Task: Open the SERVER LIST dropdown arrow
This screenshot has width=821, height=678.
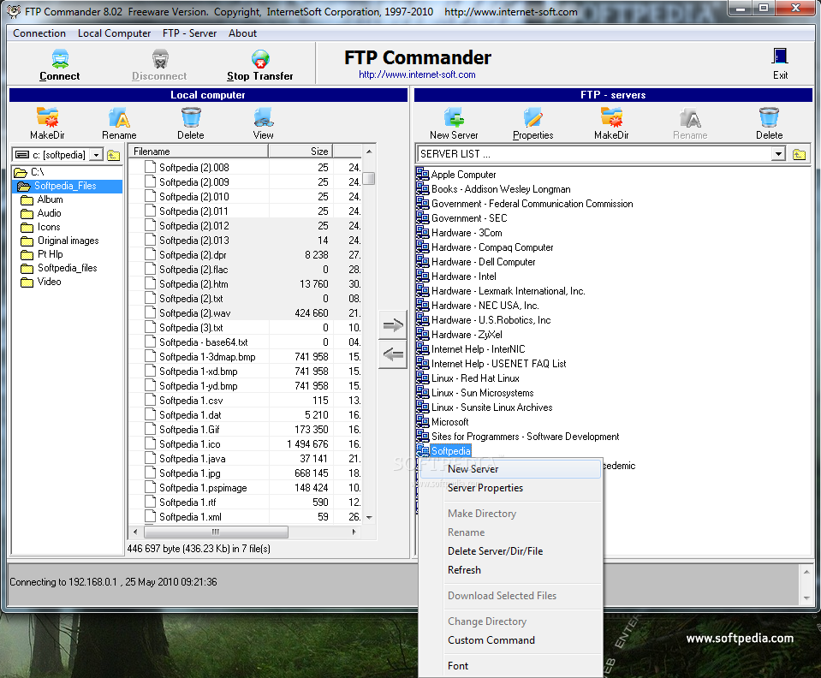Action: [778, 154]
